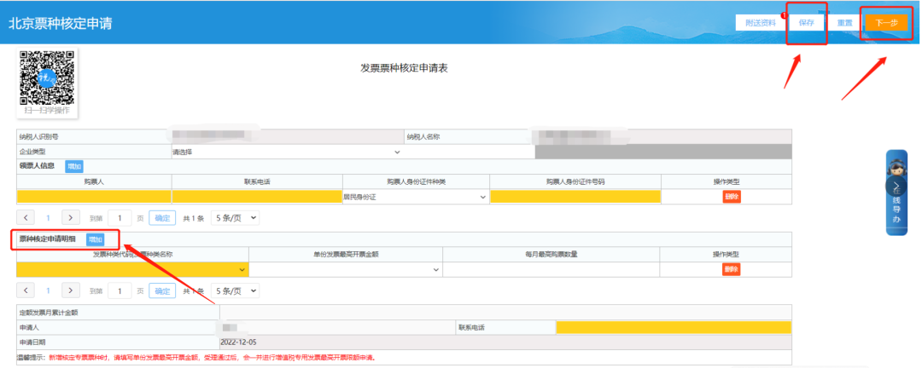Click the 申请人 label cell
922x368 pixels.
click(118, 327)
